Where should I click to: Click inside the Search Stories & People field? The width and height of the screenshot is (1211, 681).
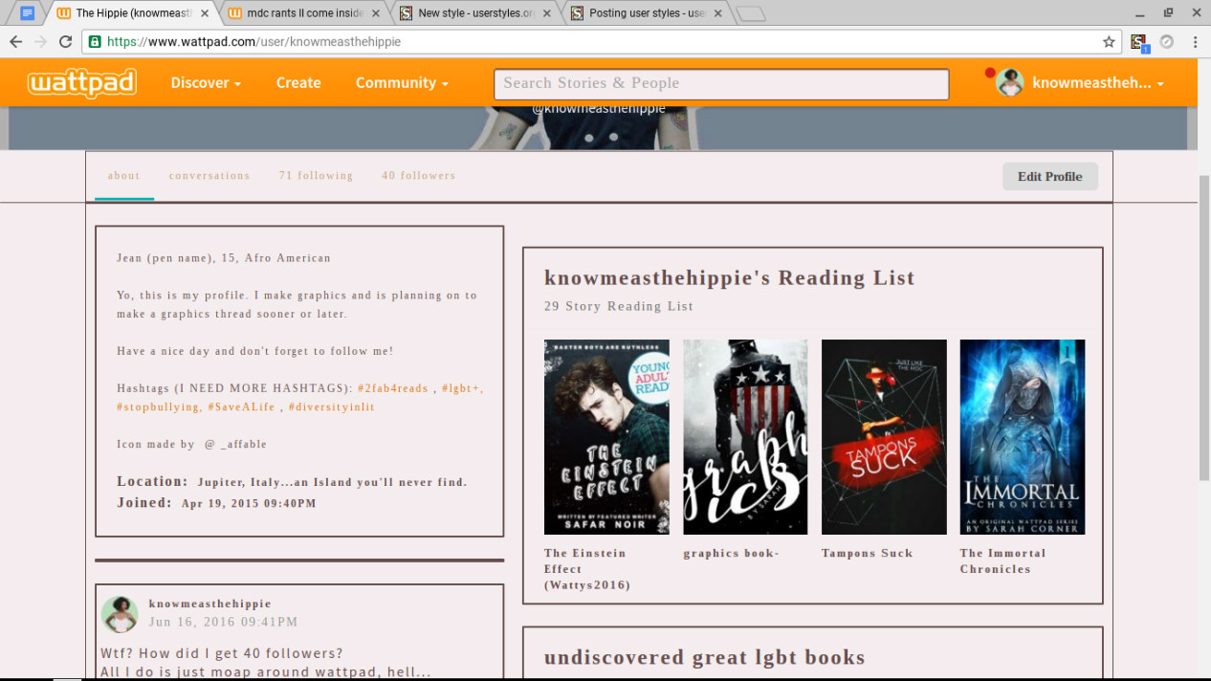click(x=720, y=83)
